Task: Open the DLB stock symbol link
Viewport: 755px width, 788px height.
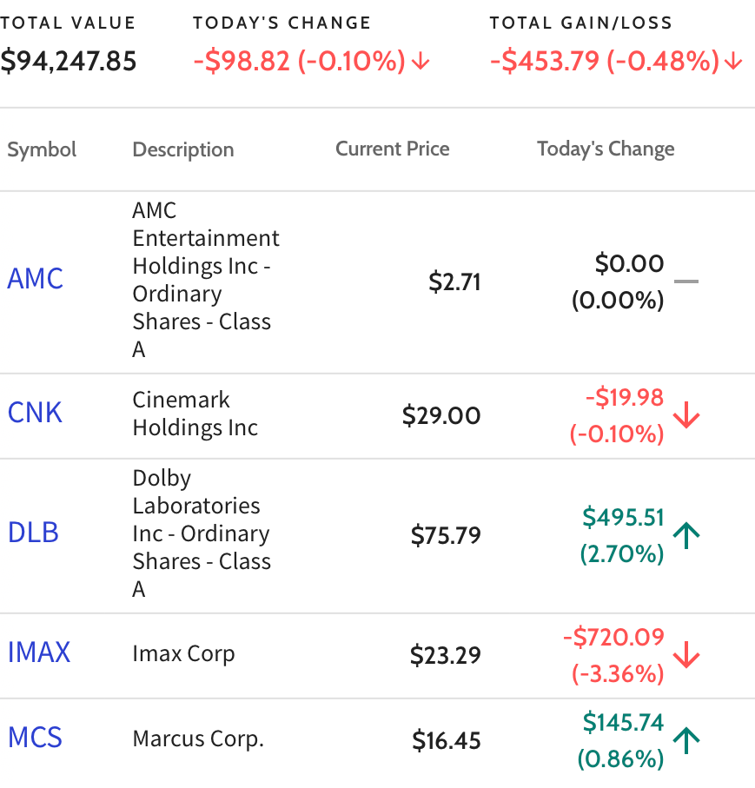Action: pos(33,533)
